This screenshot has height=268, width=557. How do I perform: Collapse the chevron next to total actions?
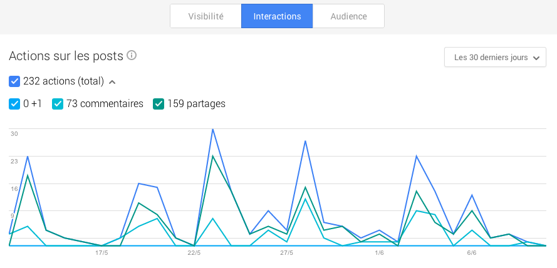[112, 81]
